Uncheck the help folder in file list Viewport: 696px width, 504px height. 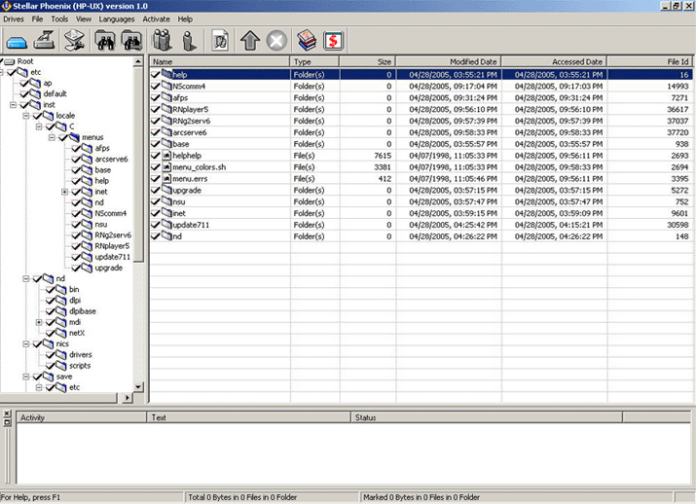tap(156, 74)
